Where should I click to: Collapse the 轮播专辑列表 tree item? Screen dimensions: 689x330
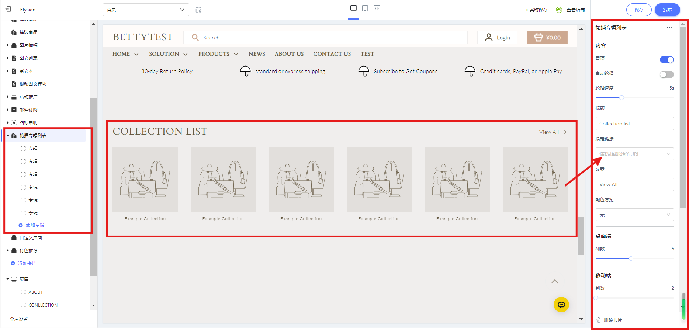(8, 136)
